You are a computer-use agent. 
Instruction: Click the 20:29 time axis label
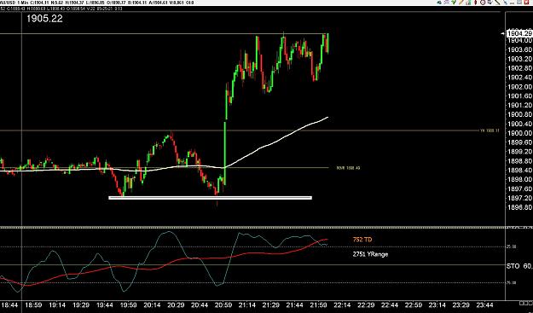pos(176,304)
